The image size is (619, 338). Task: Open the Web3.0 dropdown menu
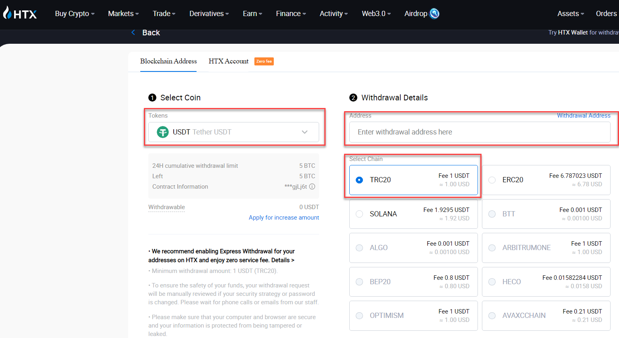[376, 14]
